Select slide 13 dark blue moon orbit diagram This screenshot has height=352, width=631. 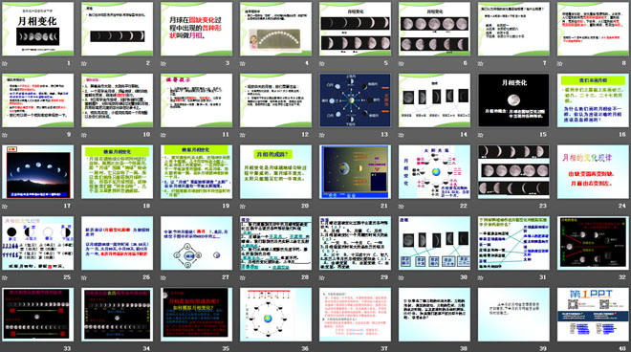pyautogui.click(x=355, y=100)
